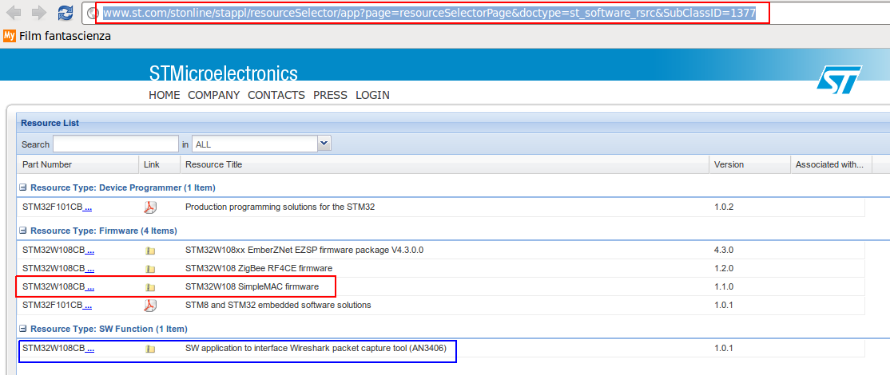Select the STM32W108 ZigBee RF4CE firmware title

point(259,268)
